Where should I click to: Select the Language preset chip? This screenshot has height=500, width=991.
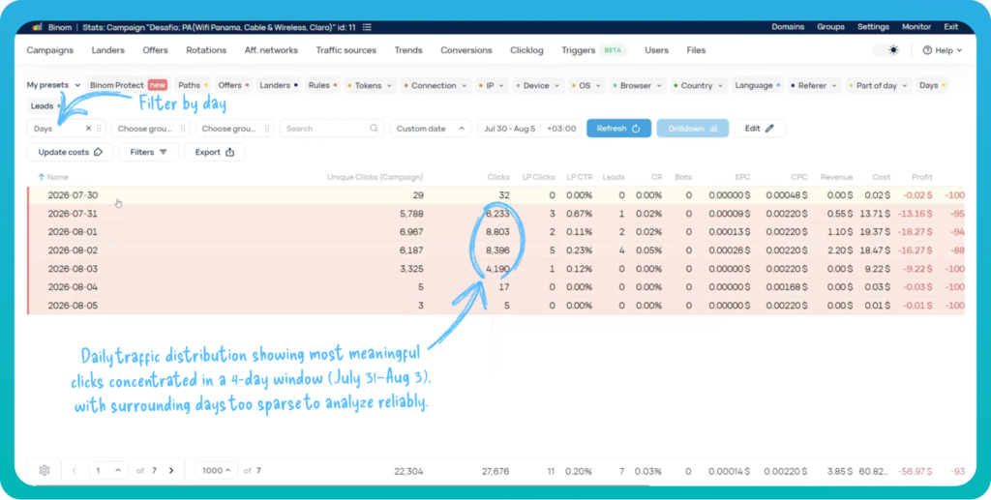coord(757,85)
